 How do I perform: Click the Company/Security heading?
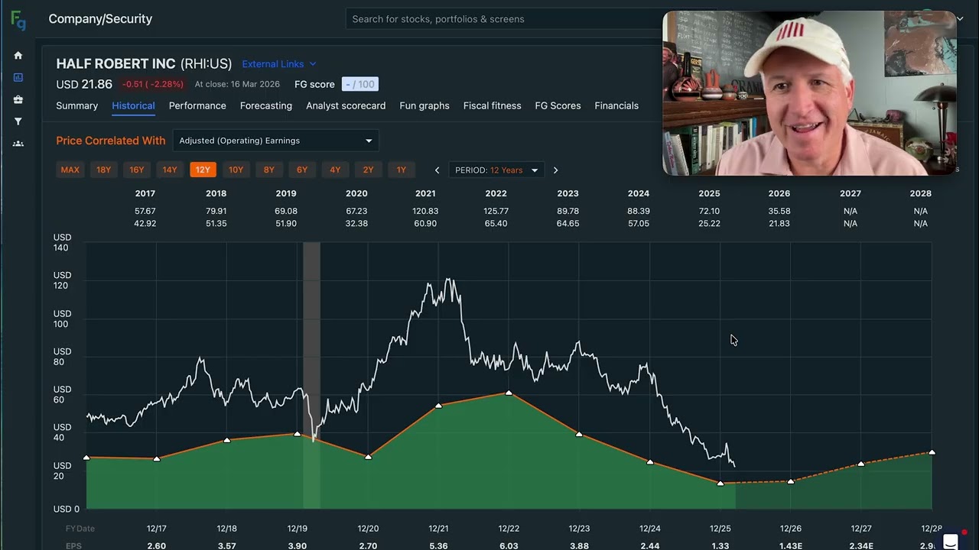(x=100, y=19)
